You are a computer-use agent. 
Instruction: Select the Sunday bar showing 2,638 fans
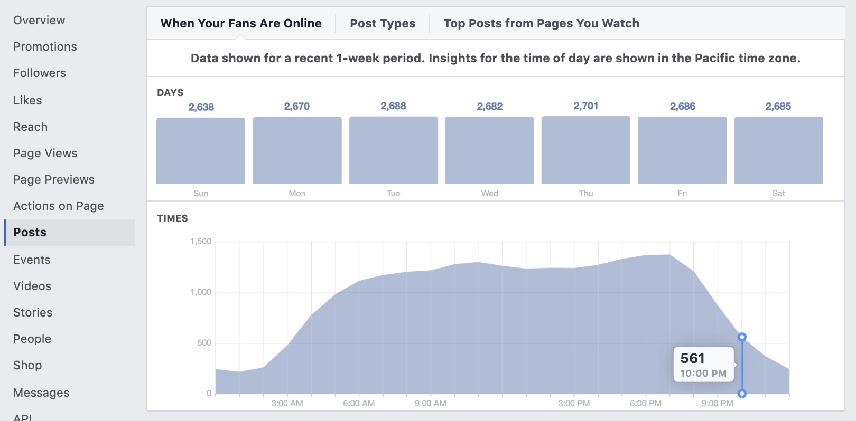(201, 150)
